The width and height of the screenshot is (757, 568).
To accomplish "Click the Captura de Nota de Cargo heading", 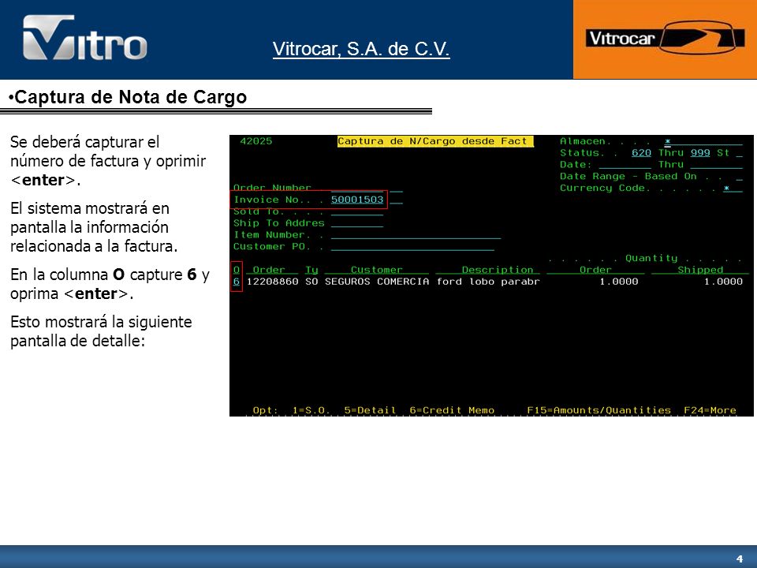I will coord(130,97).
